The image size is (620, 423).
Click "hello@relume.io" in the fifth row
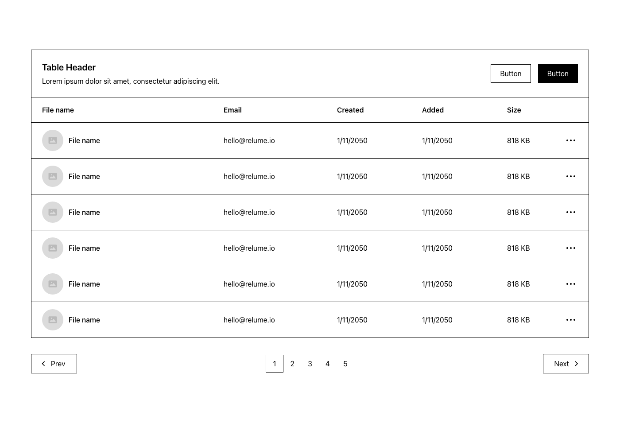click(x=249, y=284)
